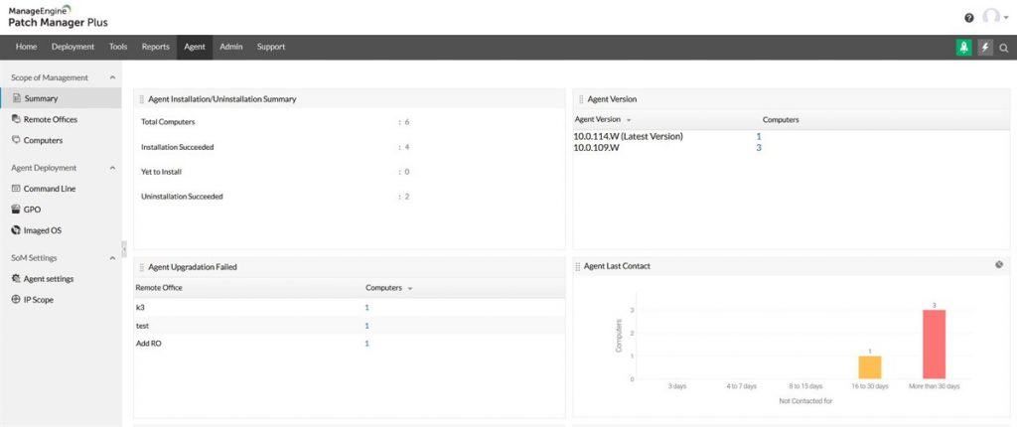Click the 10.0.114.W (Latest Version) text
This screenshot has width=1017, height=427.
pos(628,136)
